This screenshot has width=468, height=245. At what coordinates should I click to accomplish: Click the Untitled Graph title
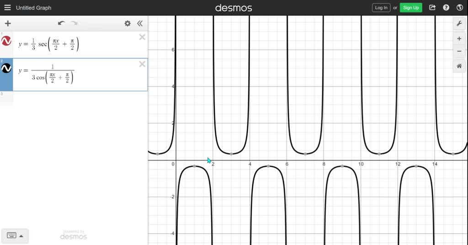33,8
